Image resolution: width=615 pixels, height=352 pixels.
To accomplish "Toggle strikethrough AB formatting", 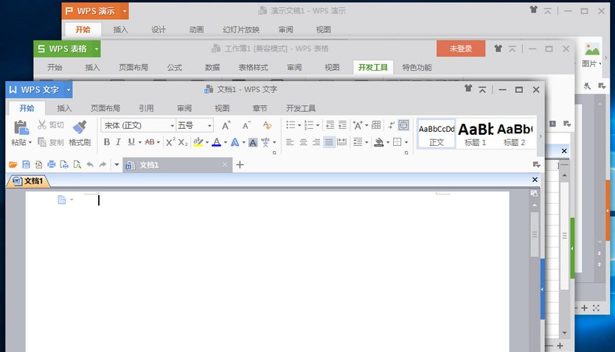I will 150,142.
